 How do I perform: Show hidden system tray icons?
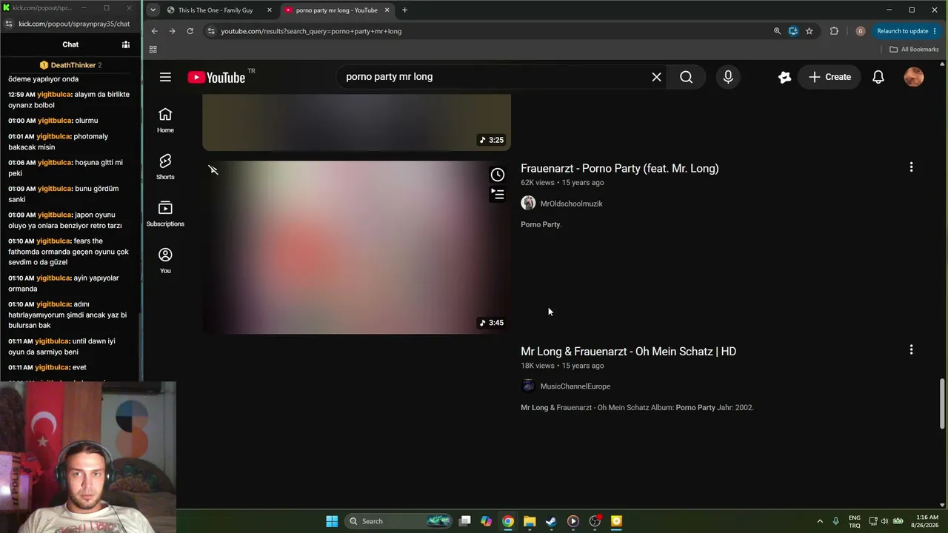[x=820, y=521]
